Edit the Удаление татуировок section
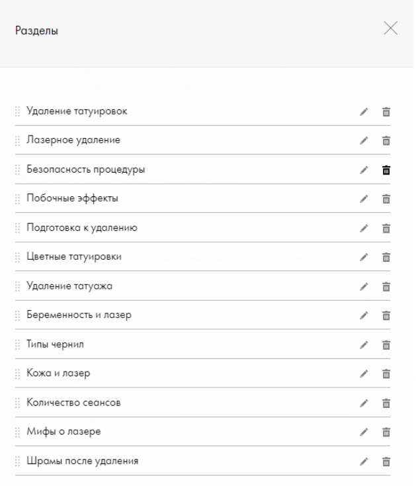 pyautogui.click(x=364, y=112)
